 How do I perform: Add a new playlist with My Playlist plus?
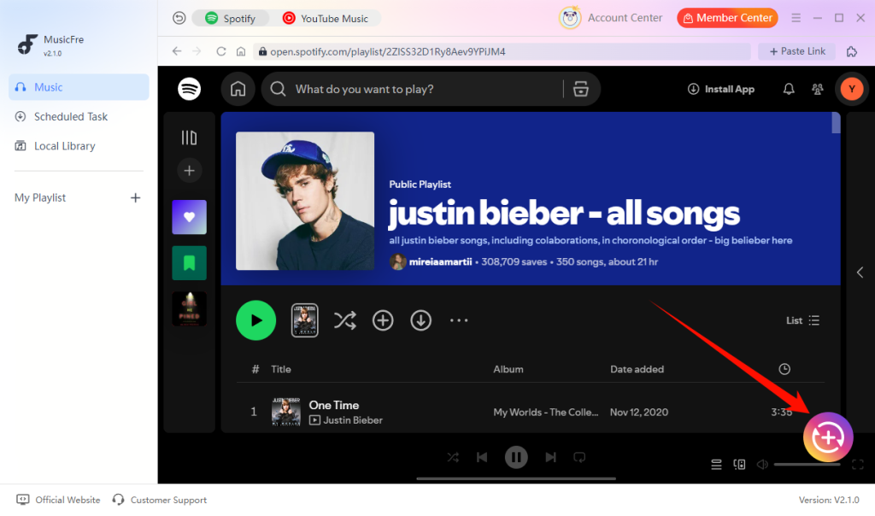[x=135, y=197]
